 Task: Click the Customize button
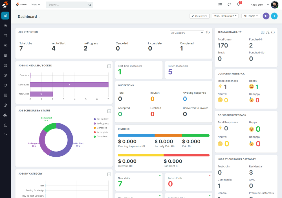point(199,16)
